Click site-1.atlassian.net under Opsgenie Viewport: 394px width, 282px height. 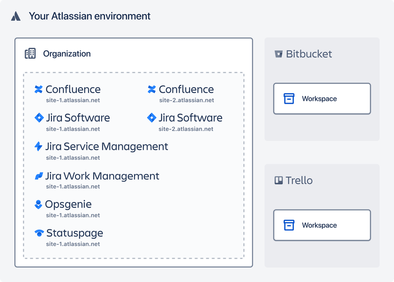tap(73, 215)
